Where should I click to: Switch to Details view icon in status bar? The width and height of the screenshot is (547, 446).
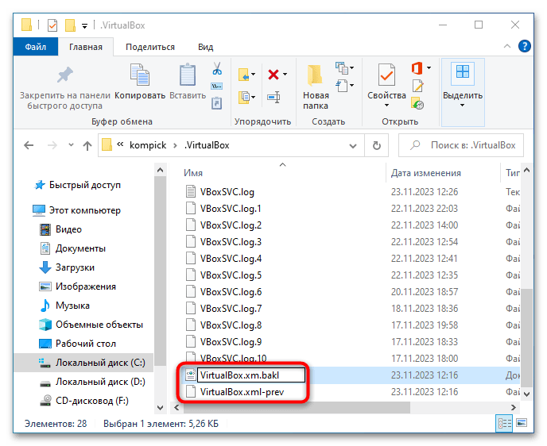coord(504,423)
